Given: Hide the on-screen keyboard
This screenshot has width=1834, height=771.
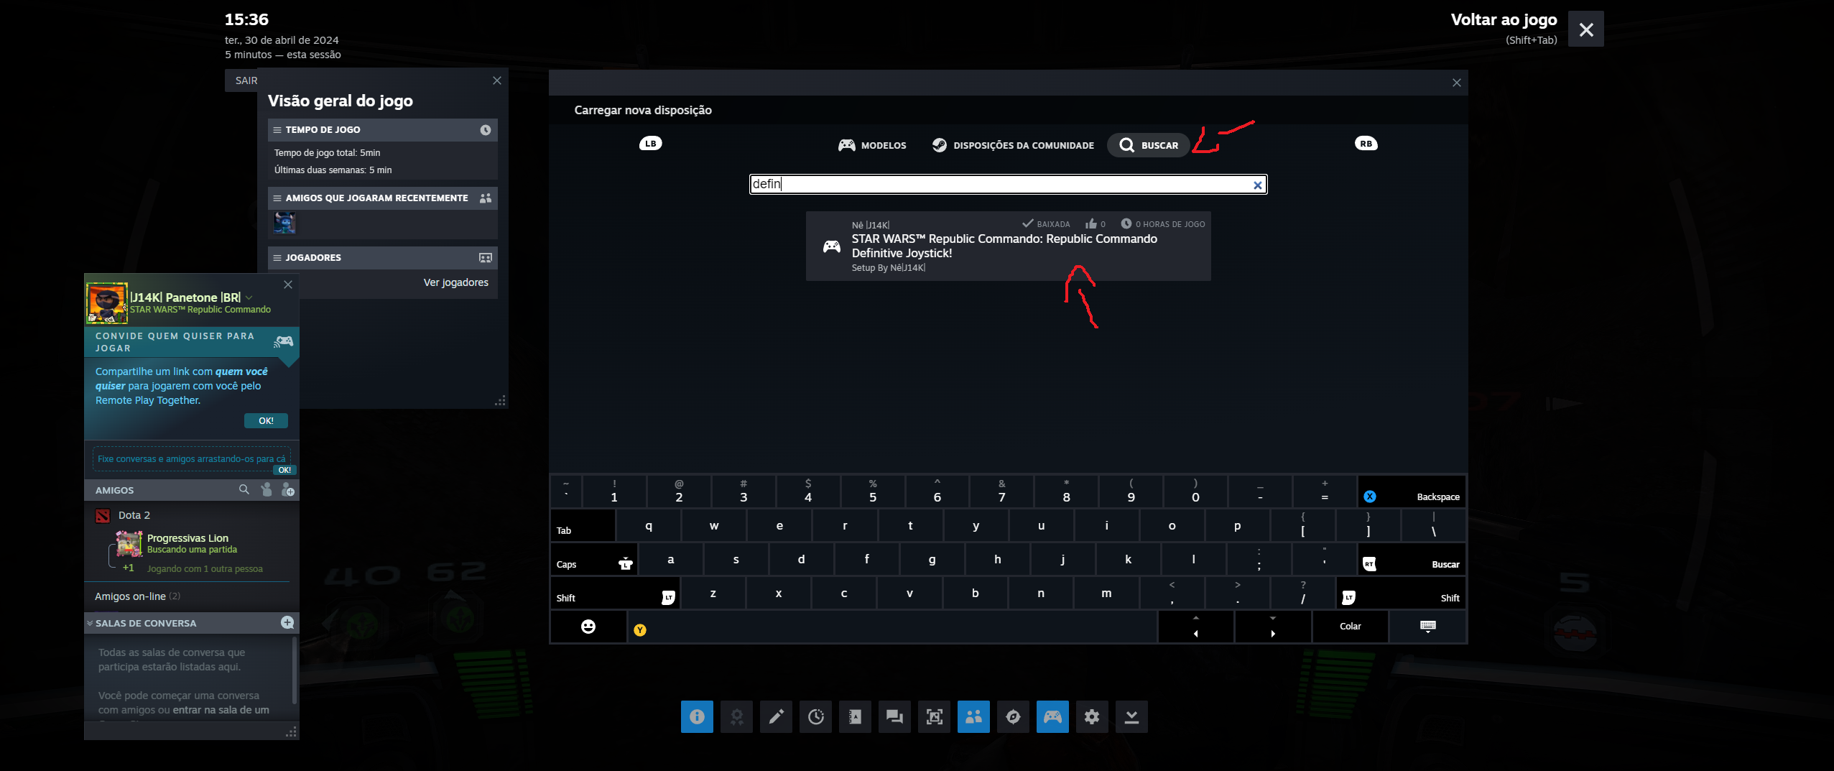Looking at the screenshot, I should pyautogui.click(x=1427, y=627).
